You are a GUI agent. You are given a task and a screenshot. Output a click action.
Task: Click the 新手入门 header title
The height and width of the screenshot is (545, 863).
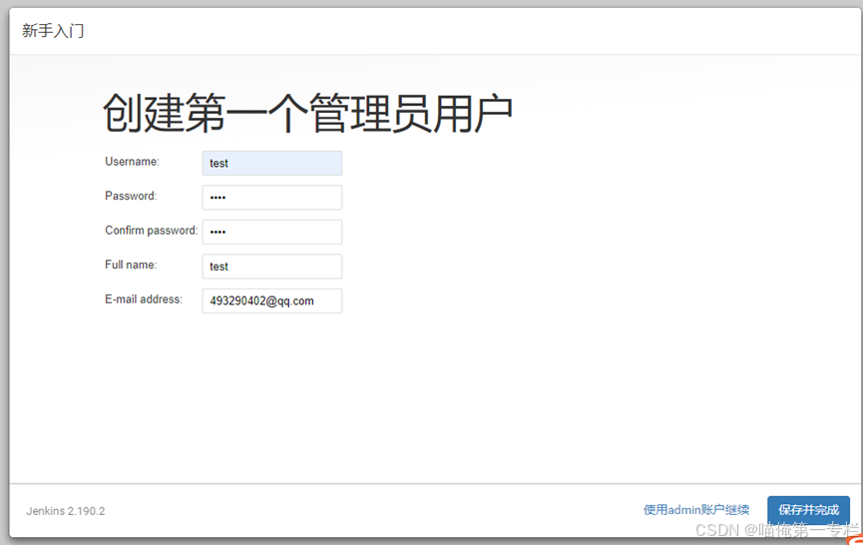click(x=54, y=31)
